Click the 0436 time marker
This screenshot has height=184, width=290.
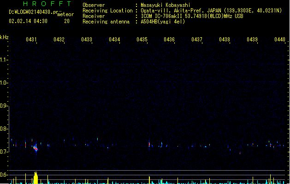coord(169,40)
